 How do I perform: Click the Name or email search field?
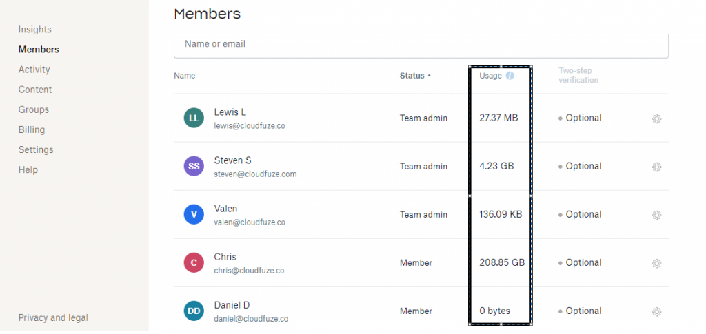pos(421,45)
